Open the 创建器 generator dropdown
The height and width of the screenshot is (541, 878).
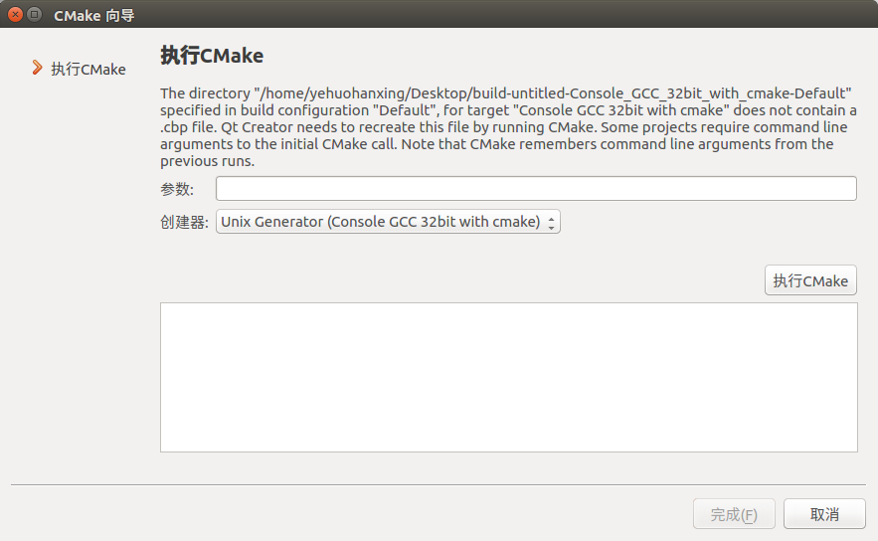click(388, 222)
